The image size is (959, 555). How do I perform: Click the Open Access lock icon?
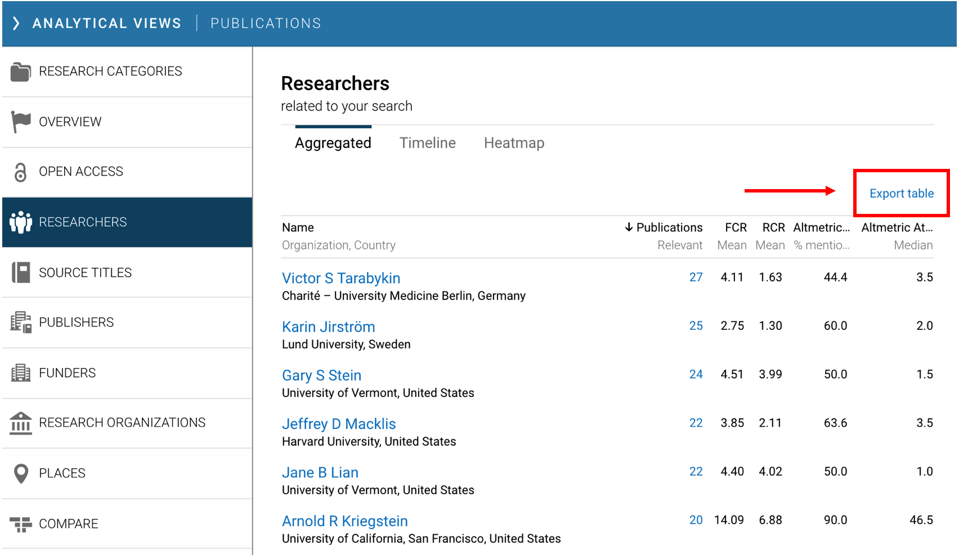[21, 172]
